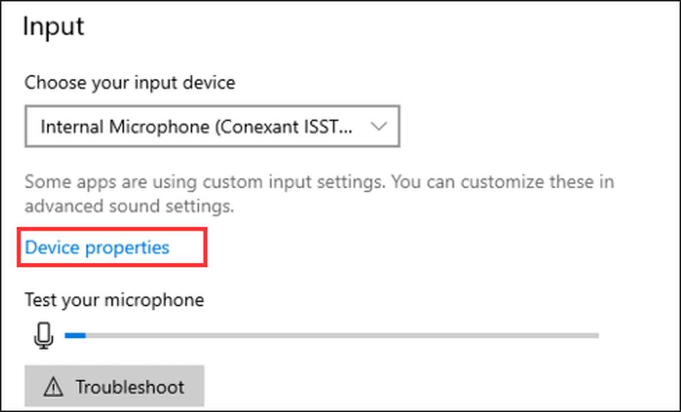
Task: Open the Device properties link
Action: point(97,248)
